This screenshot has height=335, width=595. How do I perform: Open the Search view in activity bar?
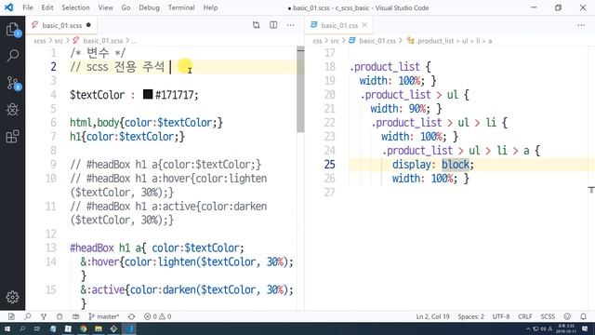12,56
